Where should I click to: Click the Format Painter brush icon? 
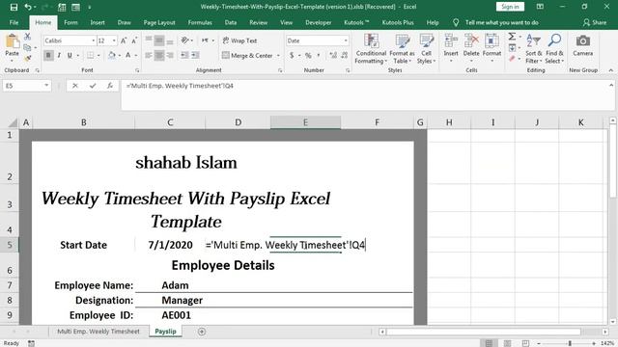click(x=27, y=58)
